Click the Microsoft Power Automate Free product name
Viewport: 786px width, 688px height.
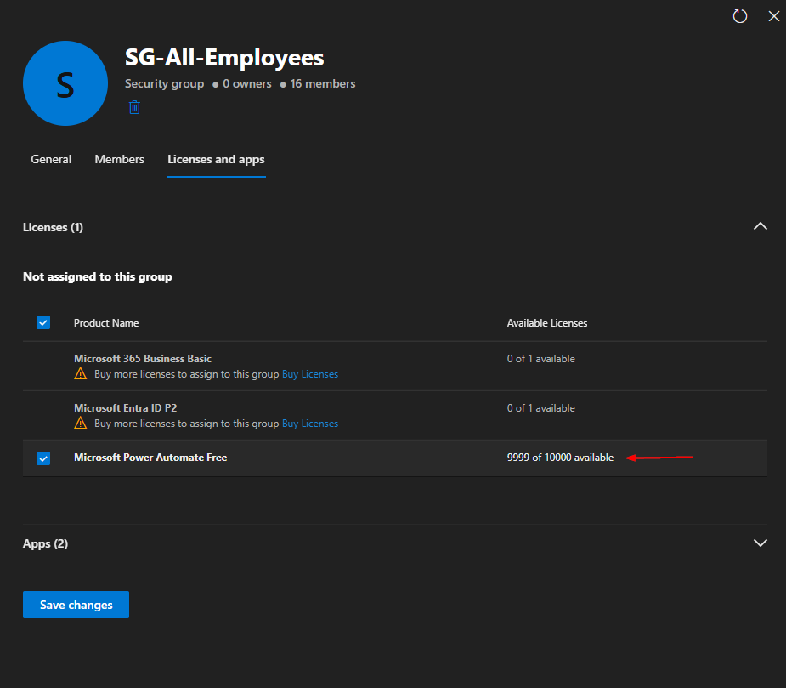click(x=150, y=458)
